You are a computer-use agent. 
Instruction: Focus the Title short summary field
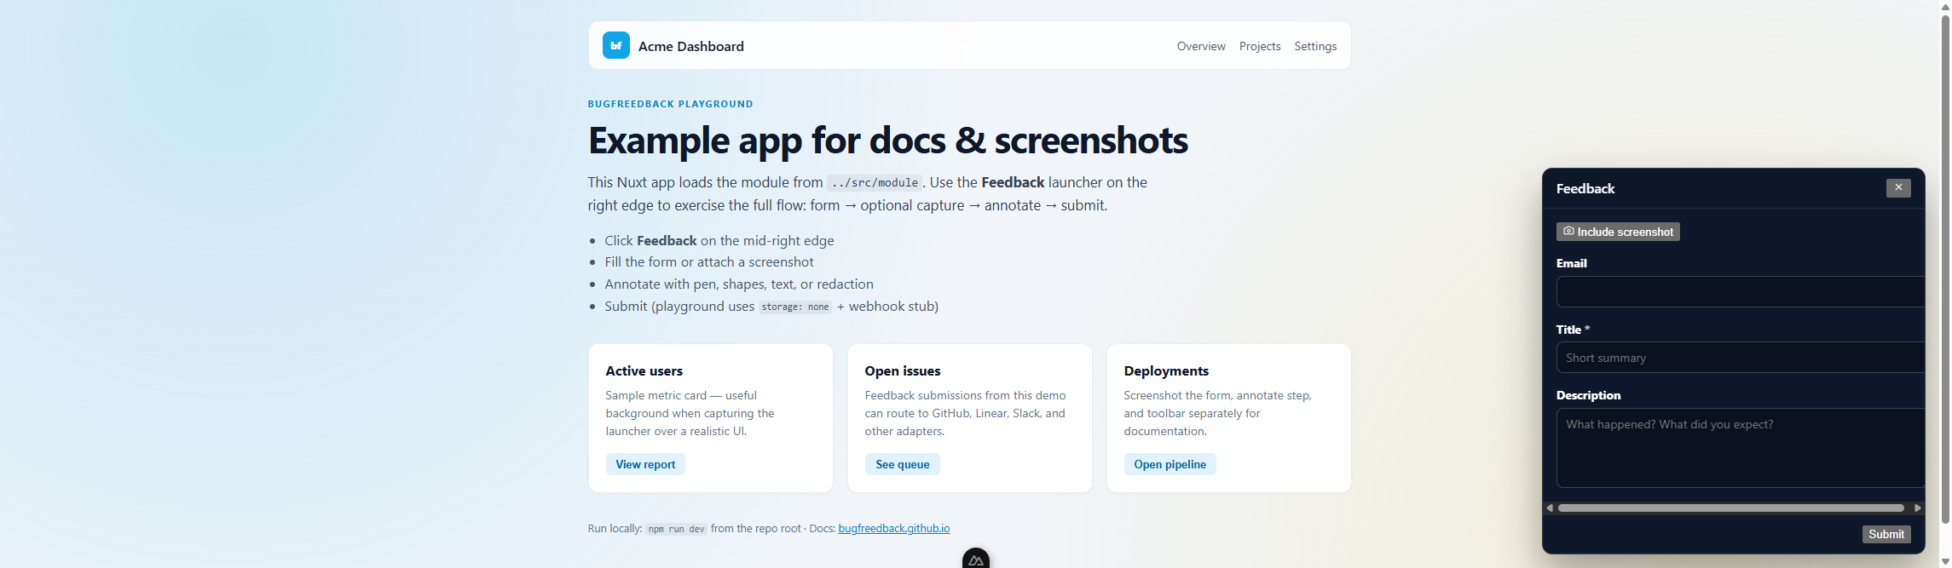(x=1740, y=358)
